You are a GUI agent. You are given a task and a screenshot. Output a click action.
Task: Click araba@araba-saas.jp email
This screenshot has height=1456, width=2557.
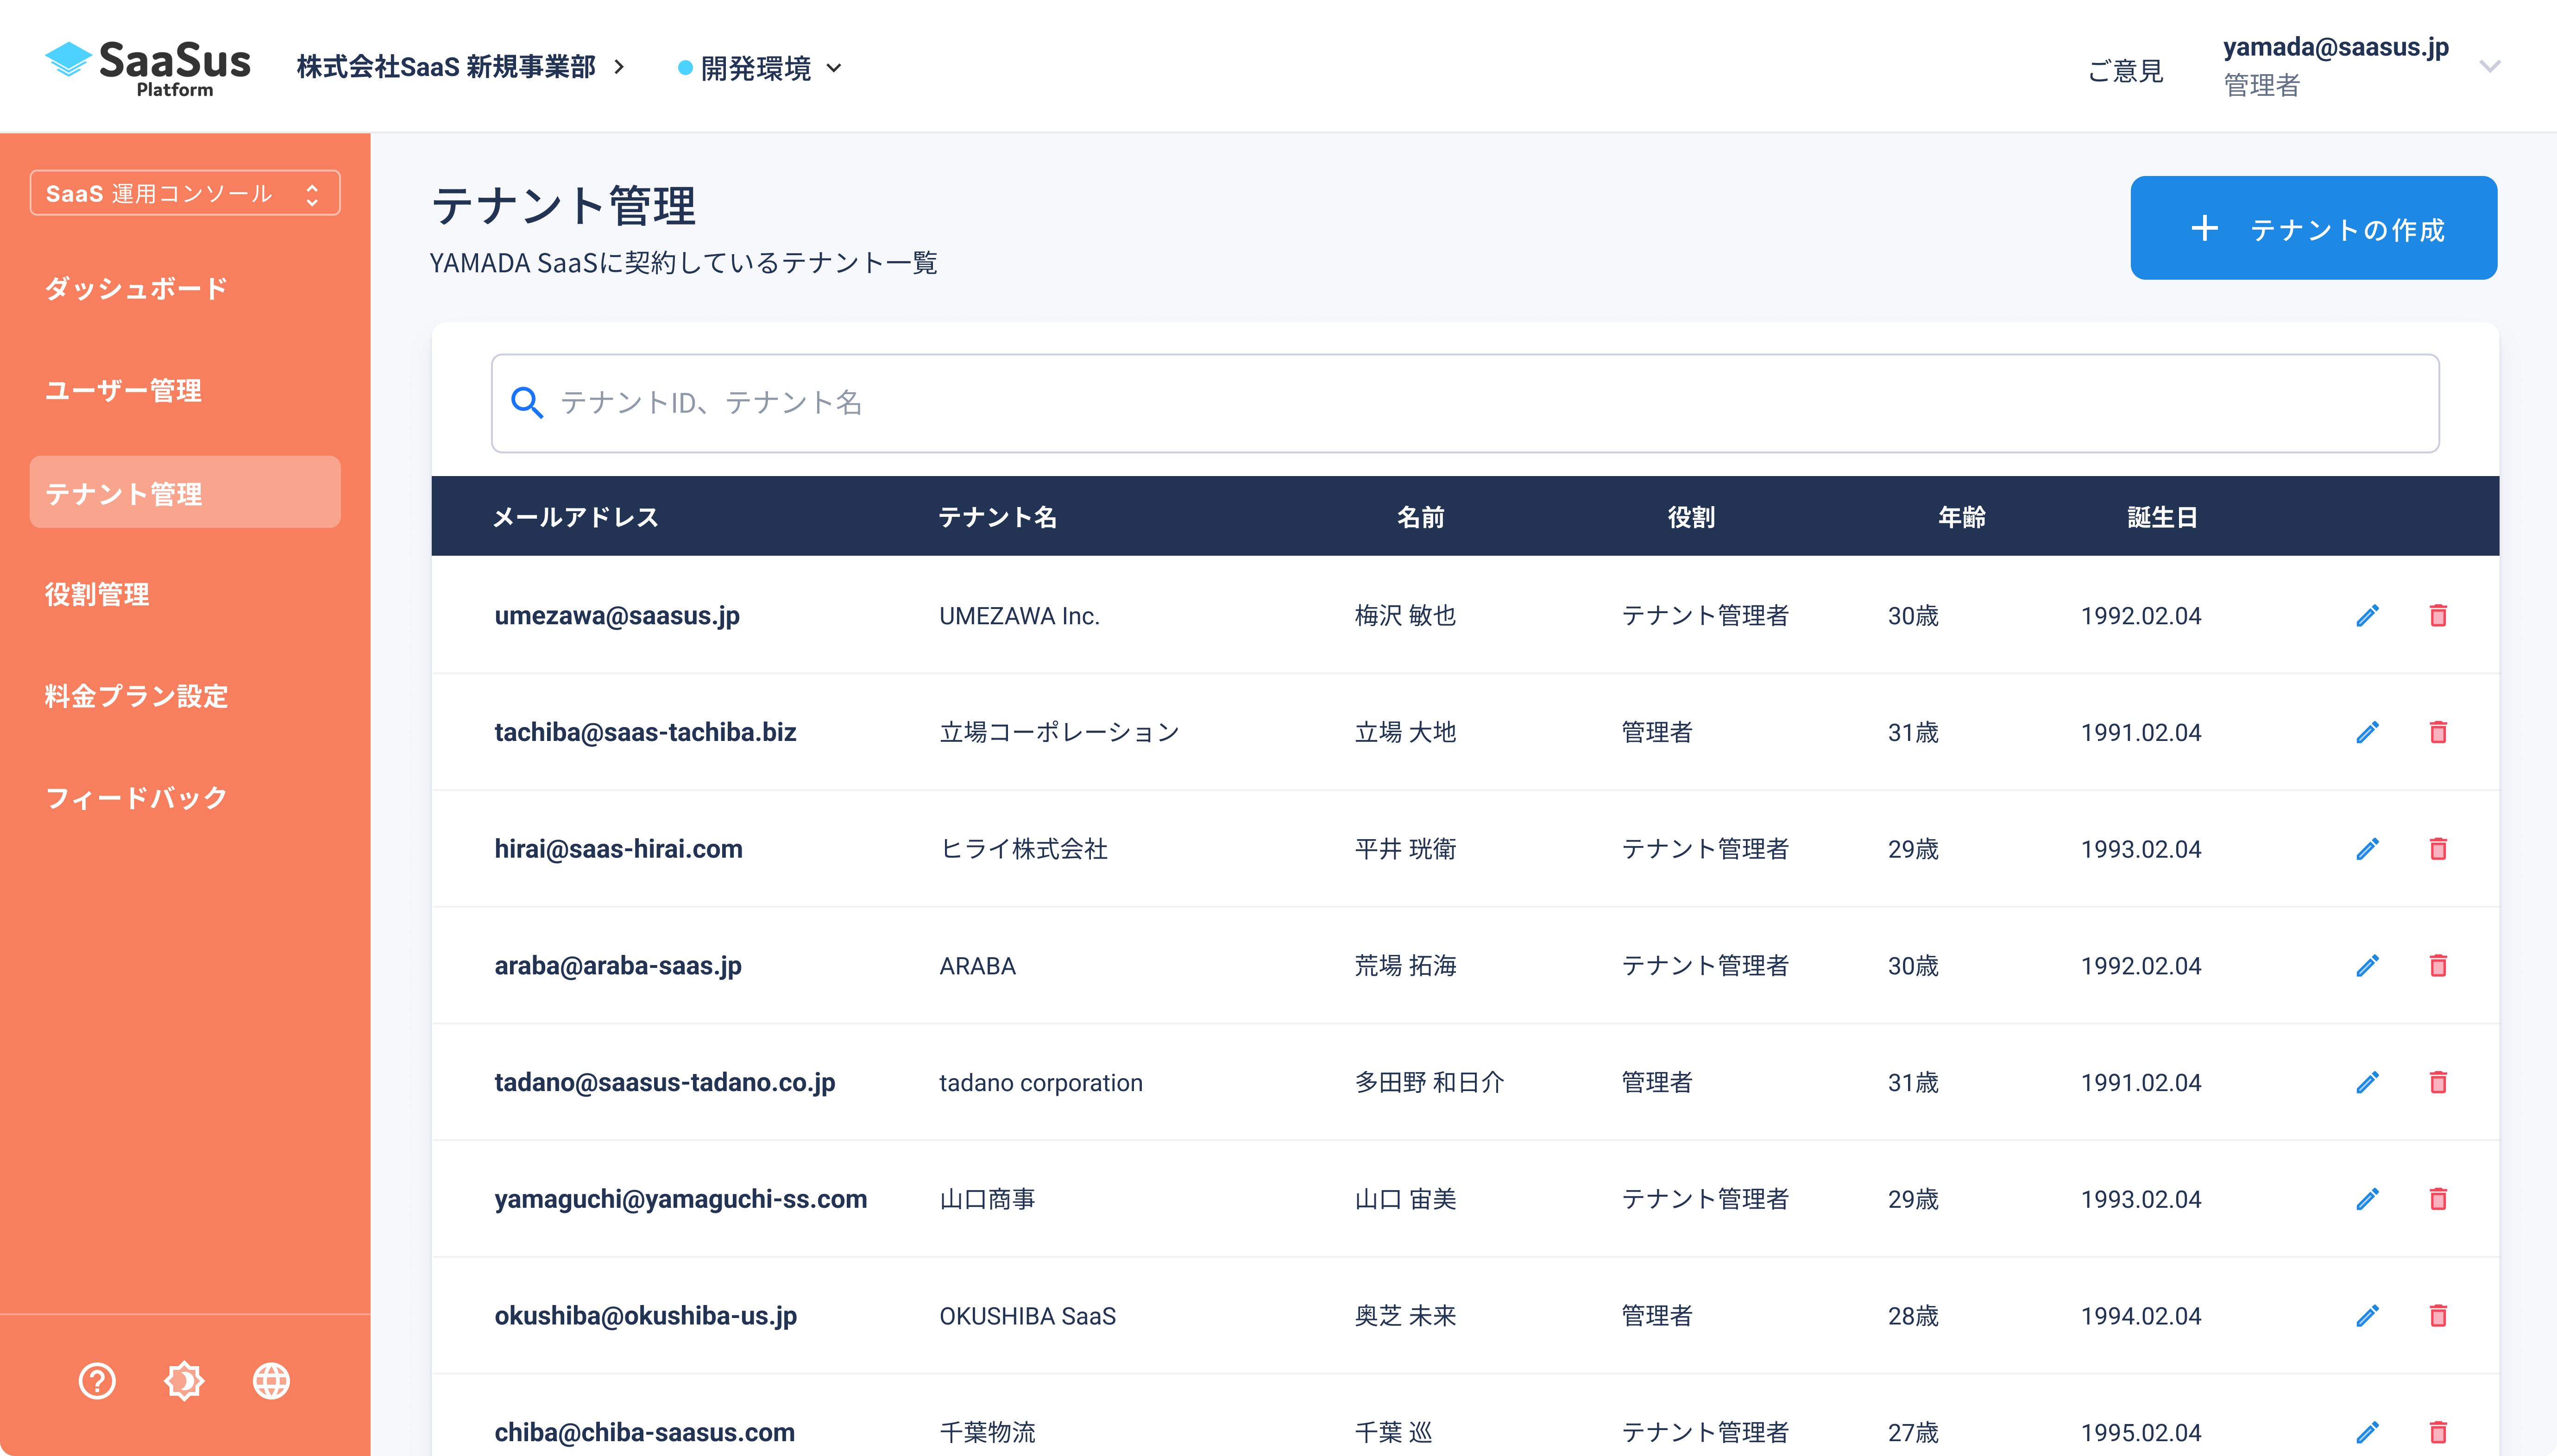click(618, 966)
